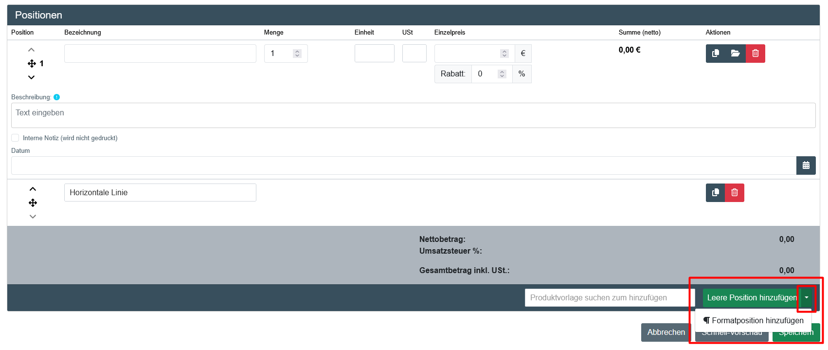Open product template folder icon for position 1
The image size is (828, 350).
tap(735, 54)
